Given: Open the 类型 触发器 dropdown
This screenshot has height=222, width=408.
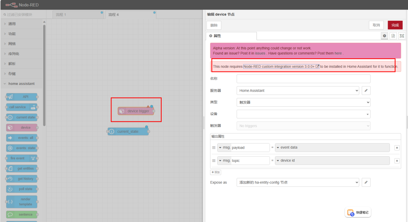Looking at the screenshot, I should pos(303,102).
